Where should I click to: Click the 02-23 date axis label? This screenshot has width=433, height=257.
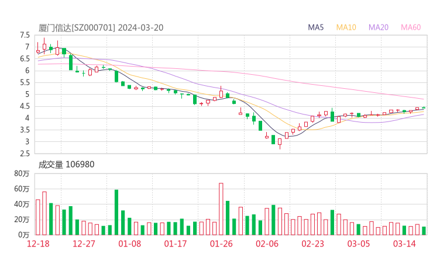tap(313, 244)
